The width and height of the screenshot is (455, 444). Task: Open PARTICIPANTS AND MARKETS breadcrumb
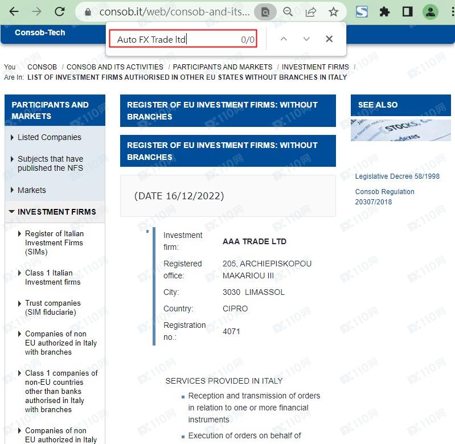click(223, 67)
